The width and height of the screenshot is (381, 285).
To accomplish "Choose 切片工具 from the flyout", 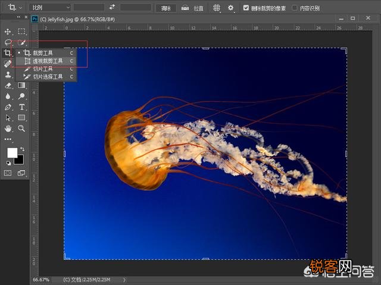I will (46, 69).
